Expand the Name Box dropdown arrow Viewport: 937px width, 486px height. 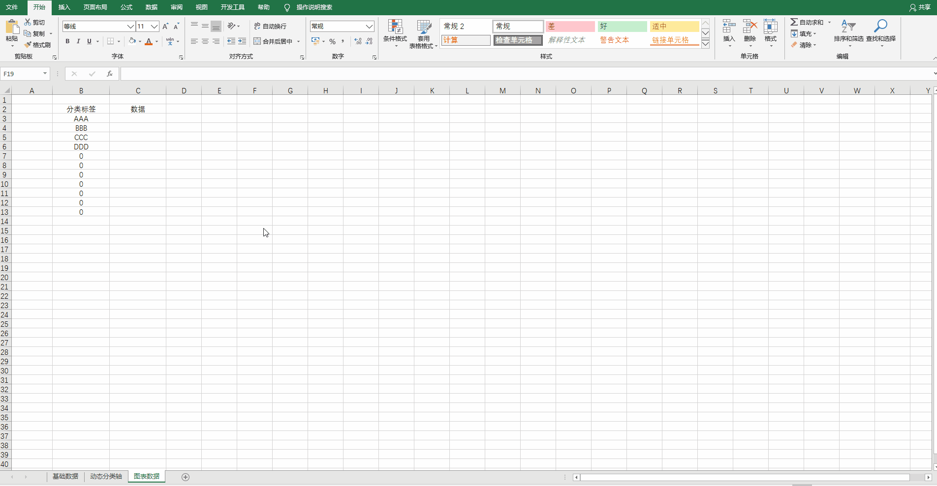[45, 74]
